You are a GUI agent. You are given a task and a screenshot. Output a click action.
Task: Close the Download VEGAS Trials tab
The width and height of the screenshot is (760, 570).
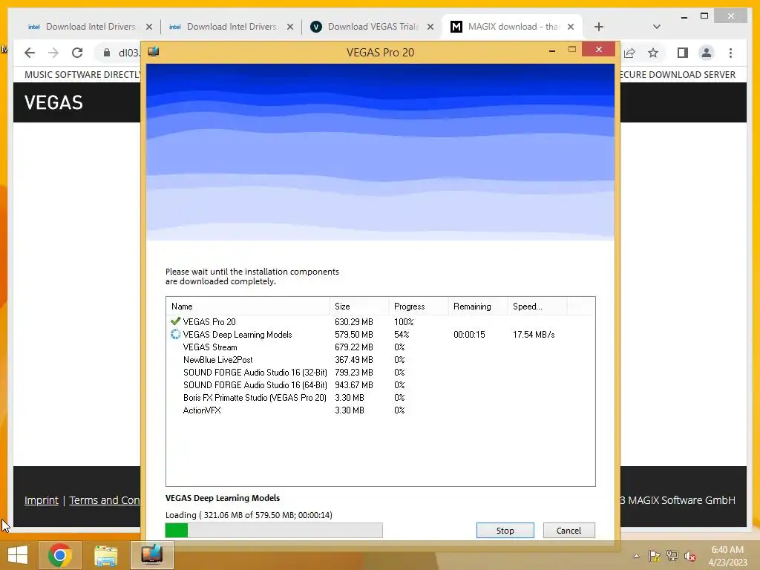coord(430,27)
